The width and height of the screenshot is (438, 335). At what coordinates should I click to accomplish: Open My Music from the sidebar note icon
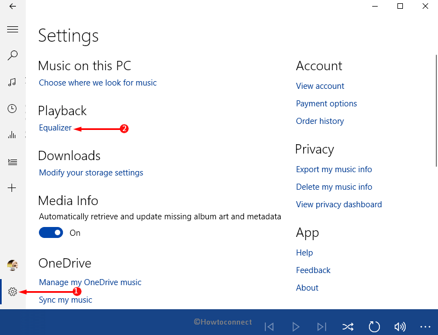[x=12, y=82]
